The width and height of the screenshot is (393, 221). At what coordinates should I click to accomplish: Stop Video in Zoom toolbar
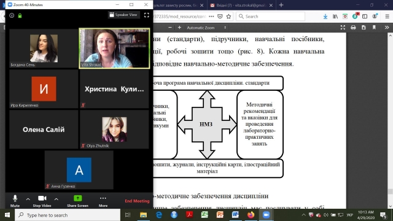pyautogui.click(x=42, y=201)
